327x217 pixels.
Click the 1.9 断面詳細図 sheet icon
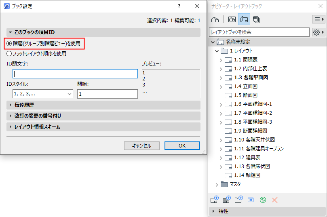click(228, 131)
